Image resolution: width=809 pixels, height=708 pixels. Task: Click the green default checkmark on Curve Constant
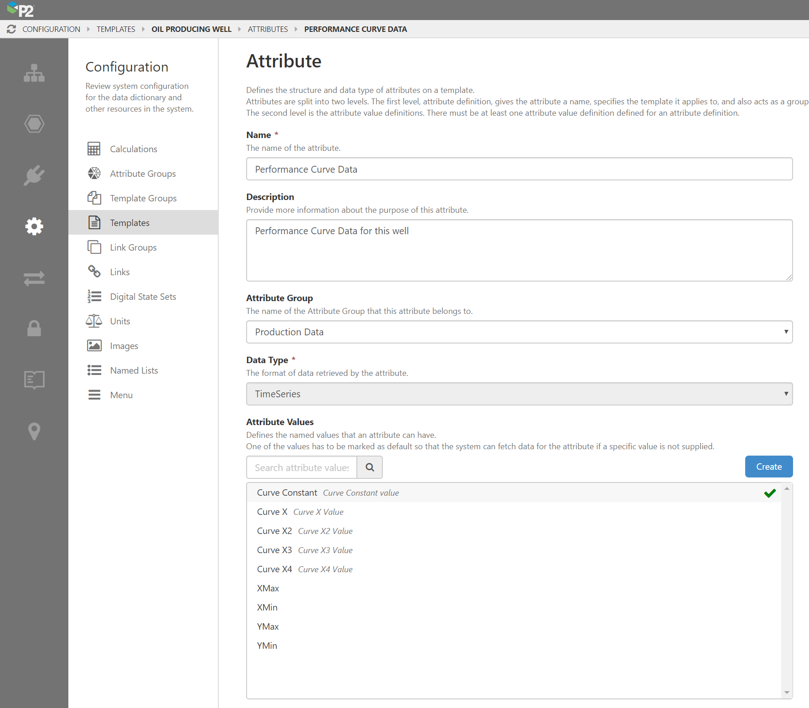click(x=770, y=493)
